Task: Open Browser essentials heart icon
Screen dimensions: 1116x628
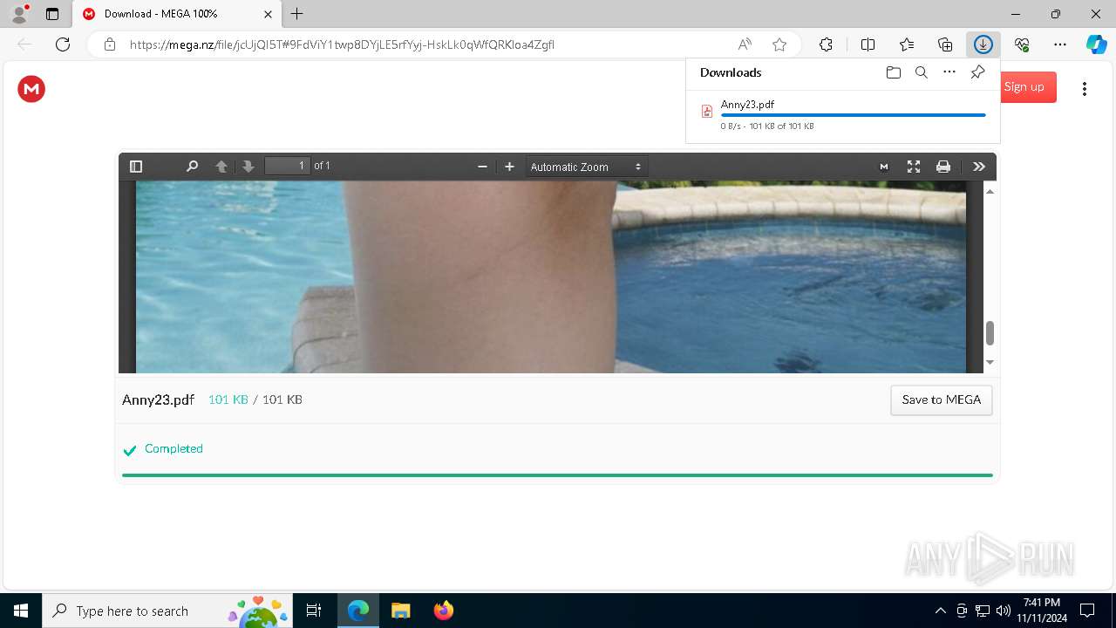Action: tap(1022, 44)
